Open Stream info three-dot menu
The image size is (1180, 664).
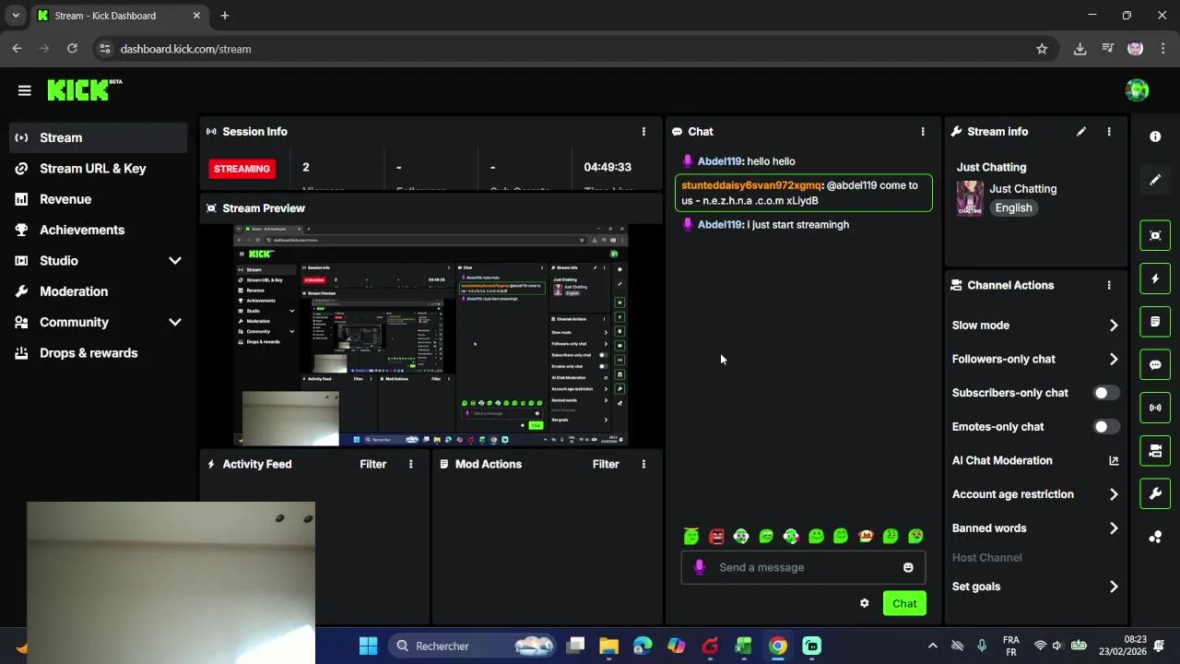(1109, 132)
